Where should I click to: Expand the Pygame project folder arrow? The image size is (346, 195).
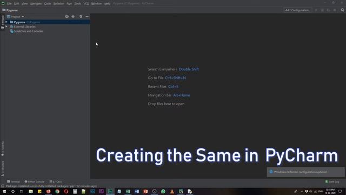tap(6, 22)
